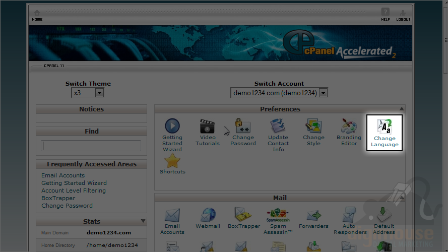
Task: Collapse the Stats panel arrow
Action: [x=143, y=221]
